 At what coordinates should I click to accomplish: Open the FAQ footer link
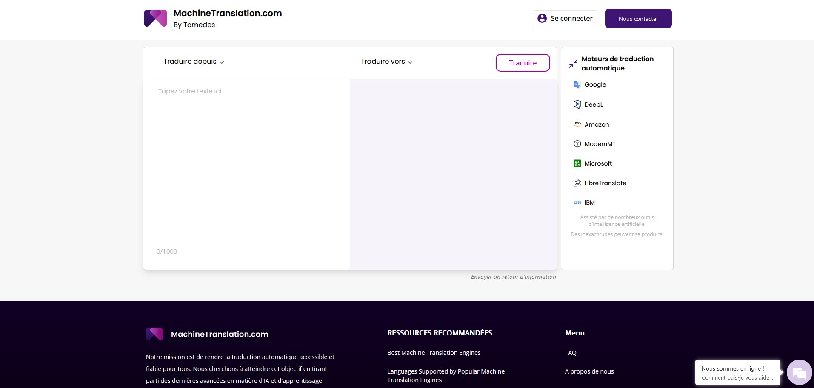click(x=571, y=353)
